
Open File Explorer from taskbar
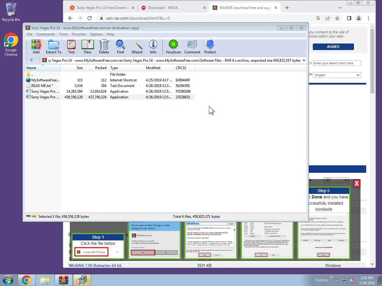click(45, 280)
